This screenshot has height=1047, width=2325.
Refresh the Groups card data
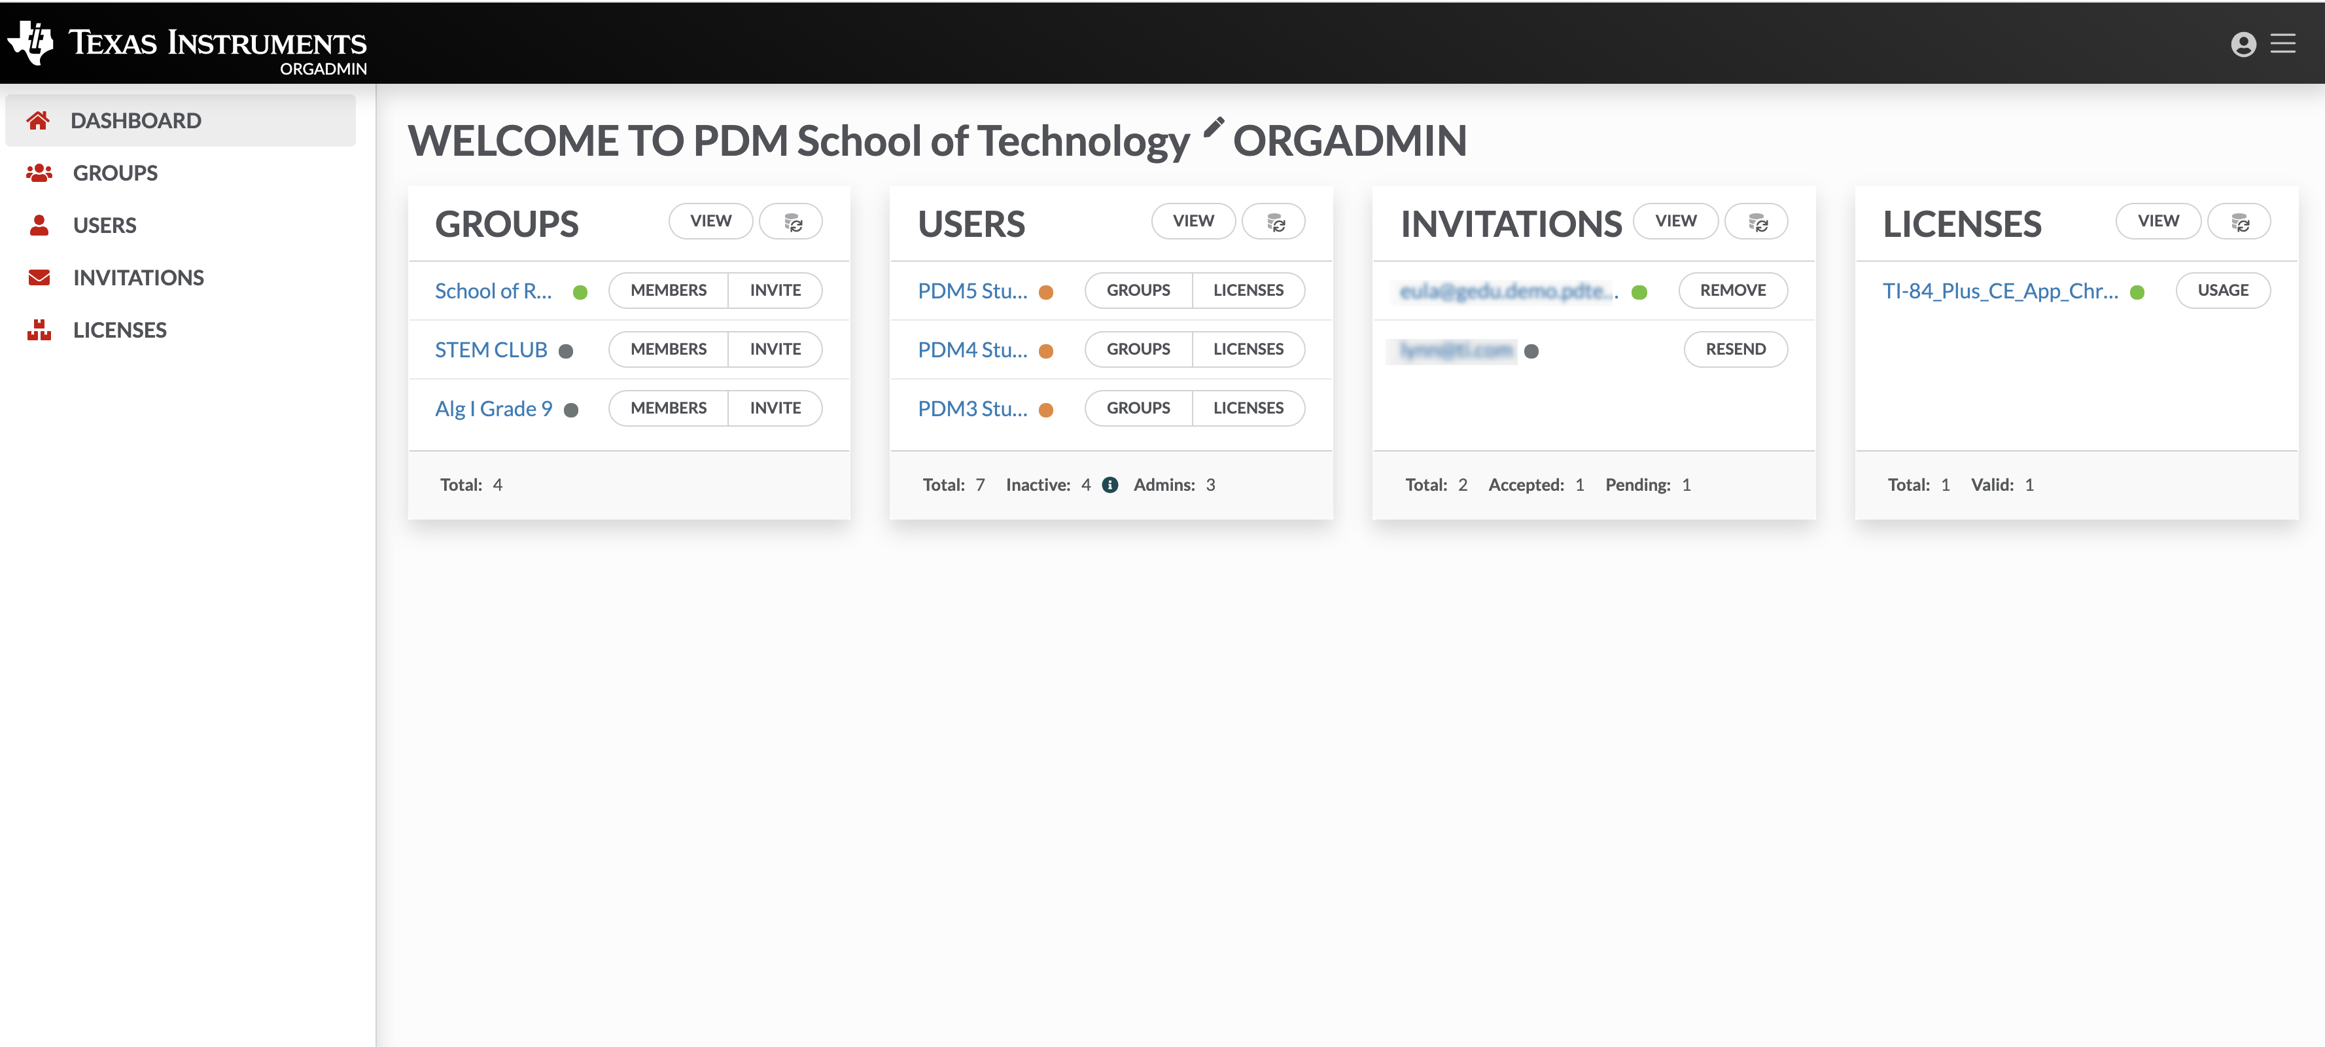(792, 222)
